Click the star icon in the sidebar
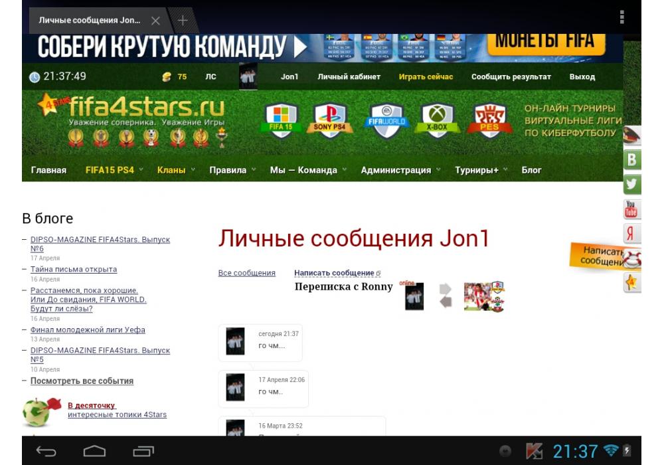664x465 pixels. [x=632, y=282]
